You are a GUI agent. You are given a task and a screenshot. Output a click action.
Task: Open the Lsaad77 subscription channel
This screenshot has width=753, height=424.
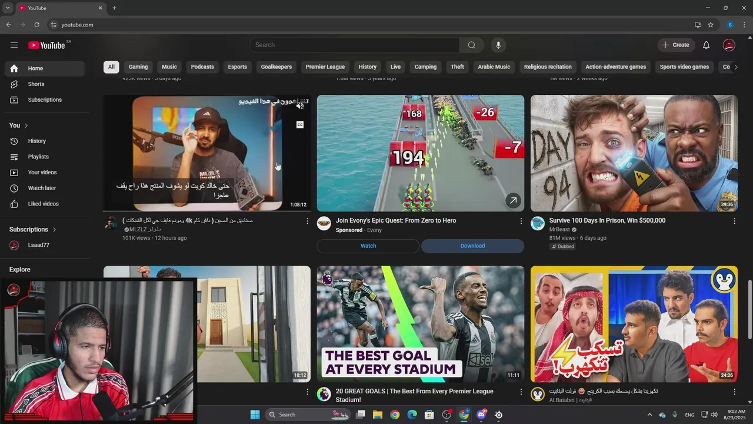pyautogui.click(x=45, y=245)
